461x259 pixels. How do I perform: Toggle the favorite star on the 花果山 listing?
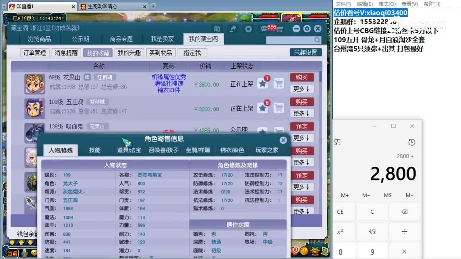(263, 83)
